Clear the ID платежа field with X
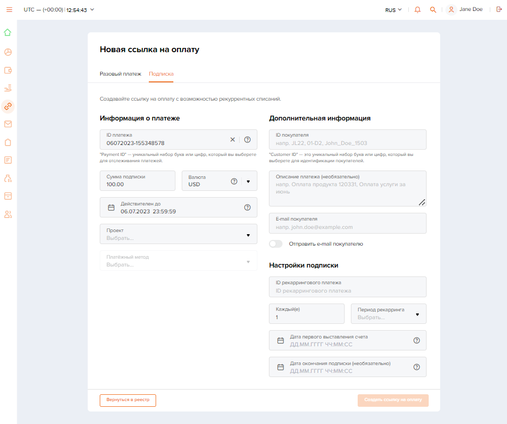507x424 pixels. coord(232,139)
